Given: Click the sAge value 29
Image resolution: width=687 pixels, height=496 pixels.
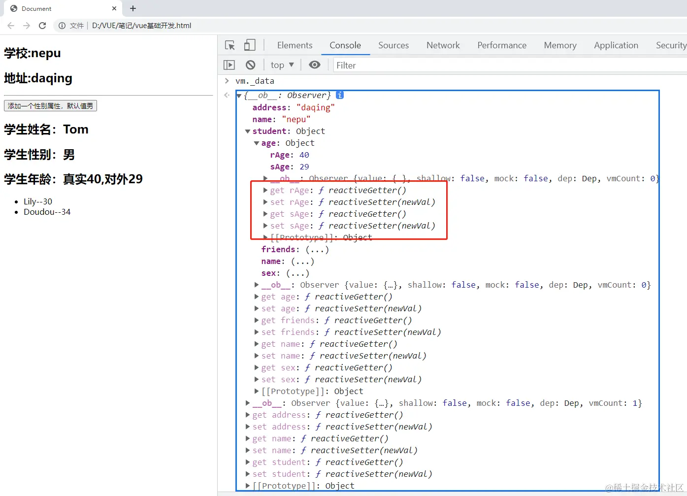Looking at the screenshot, I should (304, 166).
